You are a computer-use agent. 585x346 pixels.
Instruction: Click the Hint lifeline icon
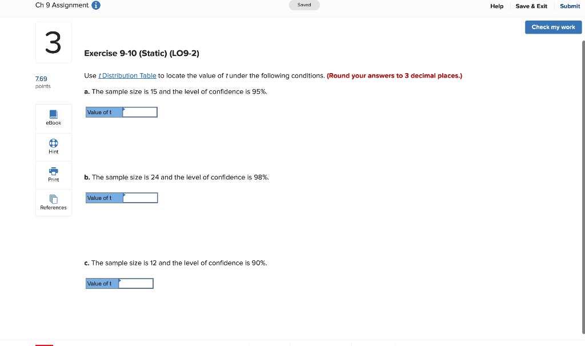click(x=53, y=147)
